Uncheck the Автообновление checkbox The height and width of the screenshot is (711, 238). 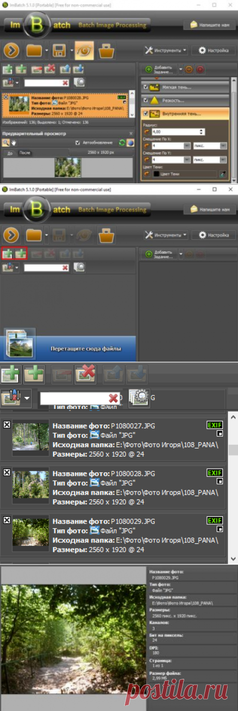[78, 143]
